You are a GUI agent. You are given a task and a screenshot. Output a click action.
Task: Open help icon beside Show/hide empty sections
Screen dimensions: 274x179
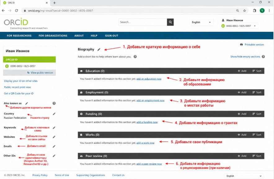pos(263,57)
